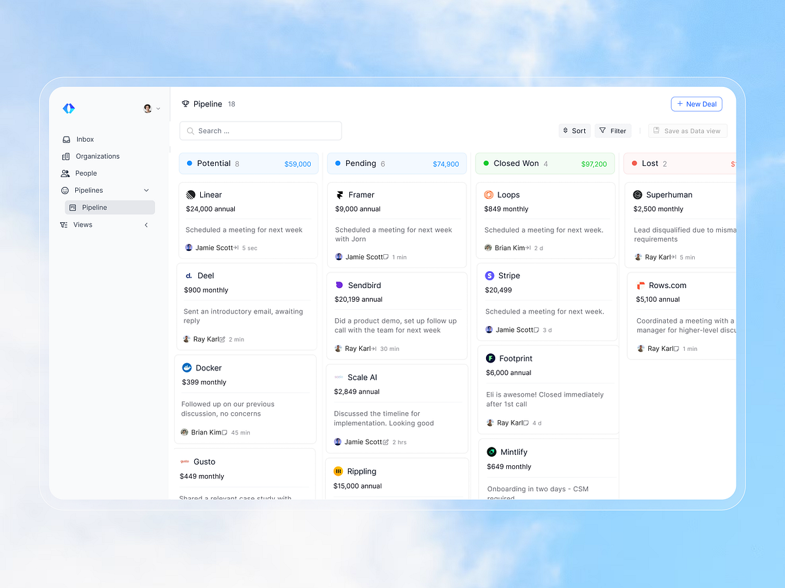
Task: Click "$24,000 annual" on Linear card
Action: point(211,209)
